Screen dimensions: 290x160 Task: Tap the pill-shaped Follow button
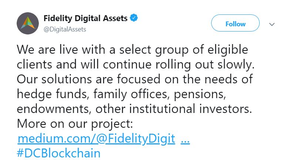pos(235,23)
